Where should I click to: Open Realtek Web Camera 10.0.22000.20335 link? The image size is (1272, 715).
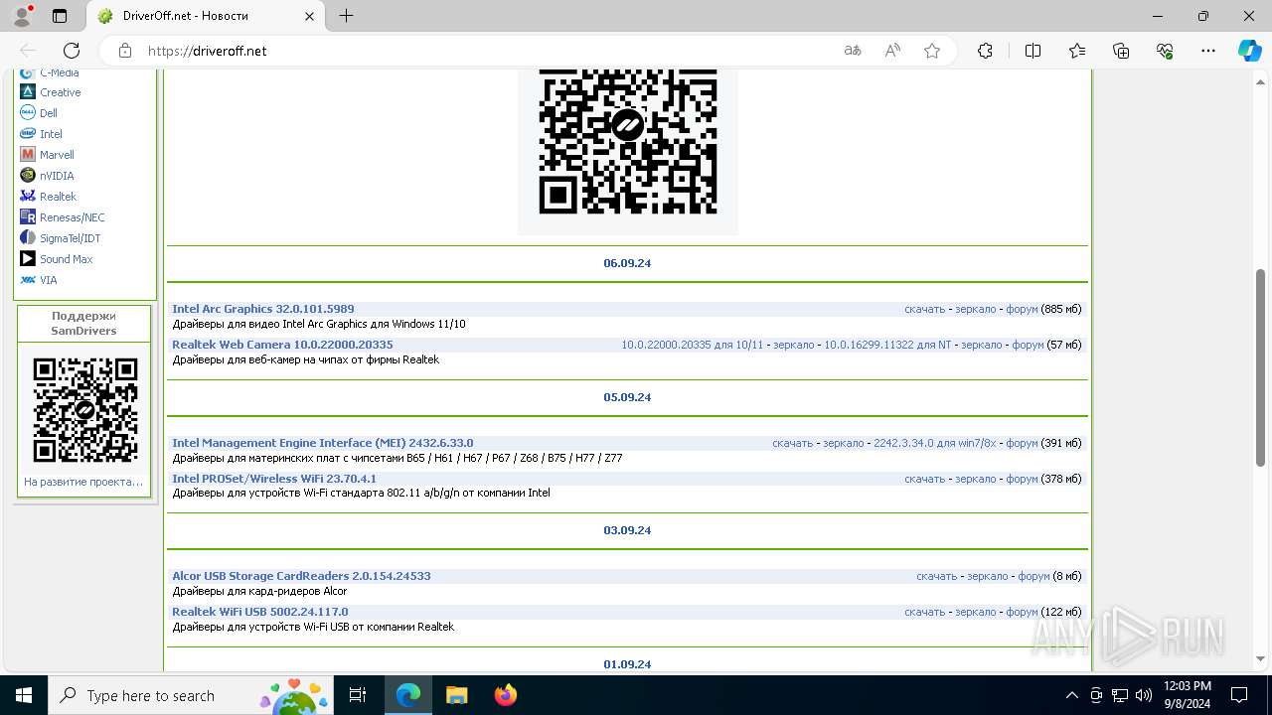pyautogui.click(x=282, y=345)
